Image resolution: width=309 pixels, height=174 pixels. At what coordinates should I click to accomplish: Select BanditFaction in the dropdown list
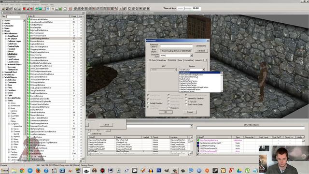pos(199,73)
